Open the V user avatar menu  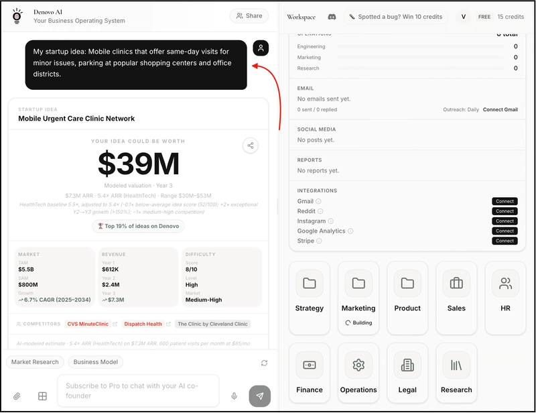pos(463,17)
